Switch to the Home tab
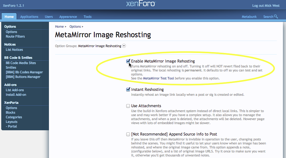This screenshot has height=158, width=286. tap(9, 17)
